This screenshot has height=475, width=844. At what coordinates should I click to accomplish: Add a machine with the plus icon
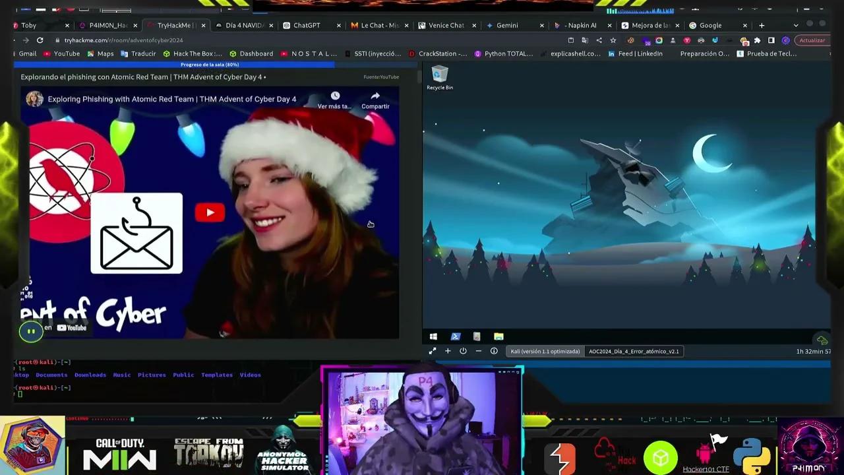coord(448,351)
